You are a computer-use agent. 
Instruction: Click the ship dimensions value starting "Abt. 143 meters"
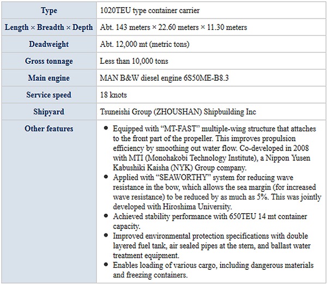click(x=173, y=27)
